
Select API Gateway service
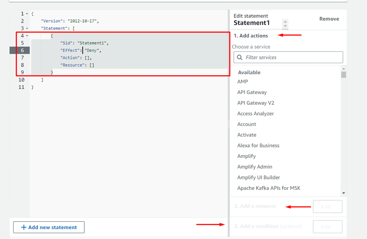point(252,92)
